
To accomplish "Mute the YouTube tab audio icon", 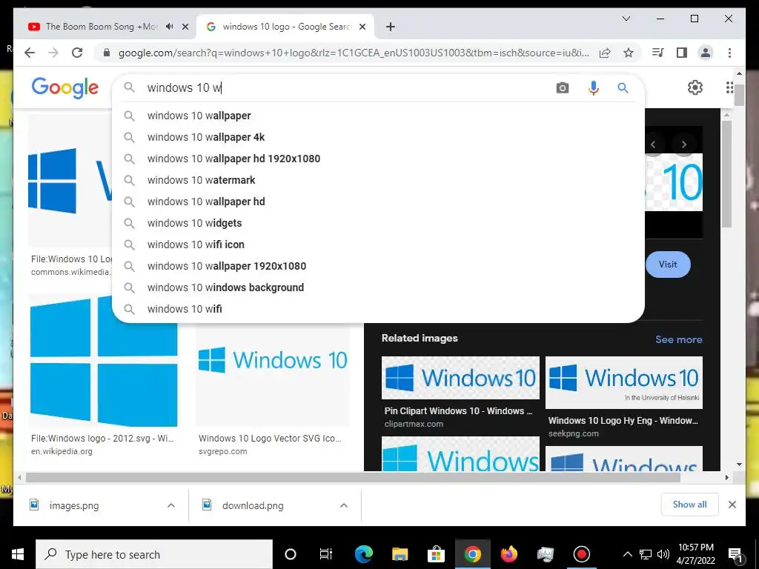I will pyautogui.click(x=170, y=27).
